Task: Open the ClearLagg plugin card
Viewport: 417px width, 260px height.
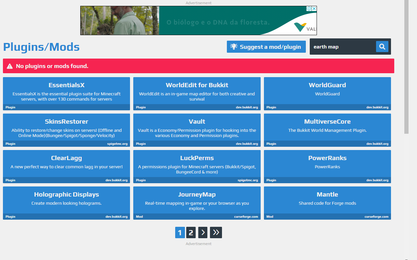Action: [66, 167]
